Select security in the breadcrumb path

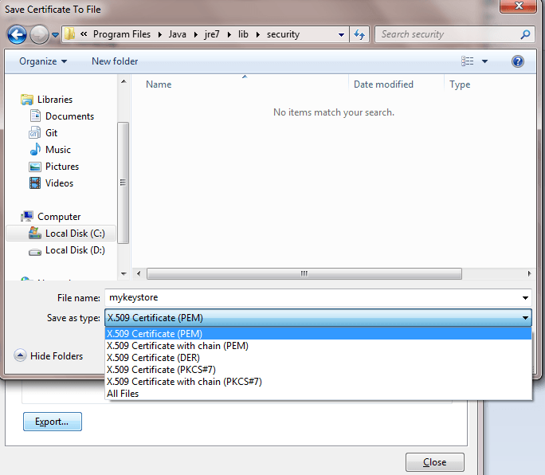pos(283,34)
